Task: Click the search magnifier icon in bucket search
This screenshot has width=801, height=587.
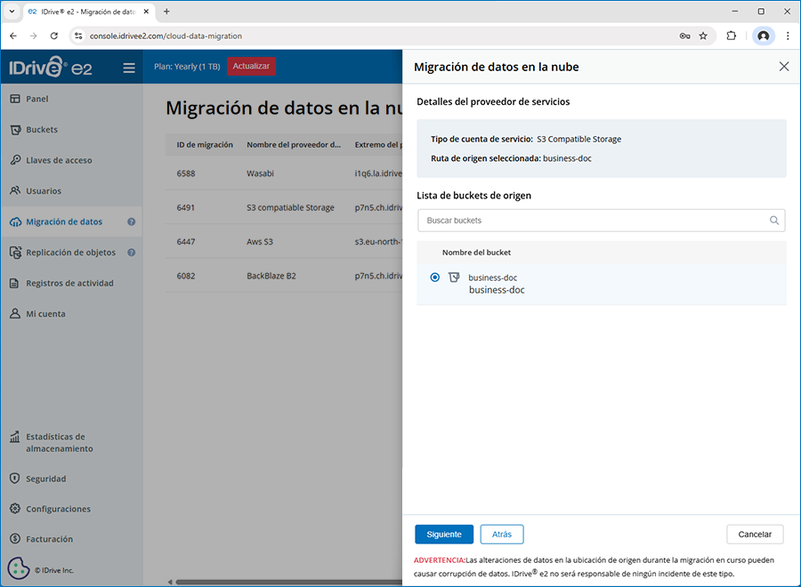Action: pos(774,221)
